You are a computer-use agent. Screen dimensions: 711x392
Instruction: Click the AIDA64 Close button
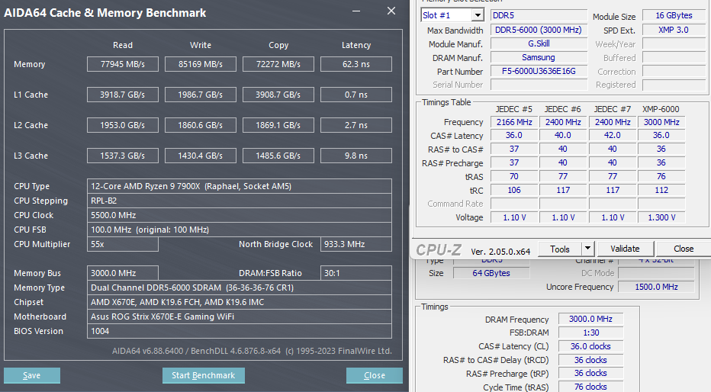374,375
